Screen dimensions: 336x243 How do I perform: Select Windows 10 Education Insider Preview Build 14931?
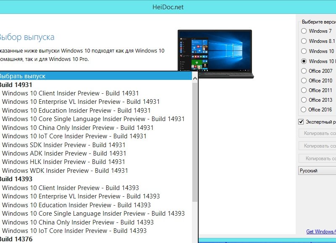[x=96, y=111]
